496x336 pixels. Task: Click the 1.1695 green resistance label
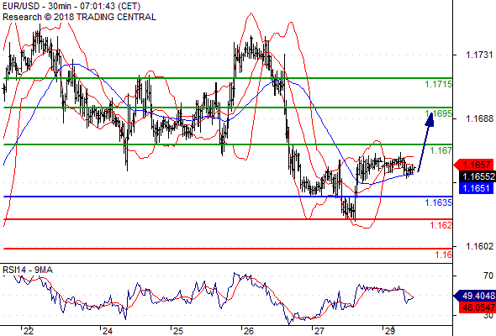coord(439,113)
